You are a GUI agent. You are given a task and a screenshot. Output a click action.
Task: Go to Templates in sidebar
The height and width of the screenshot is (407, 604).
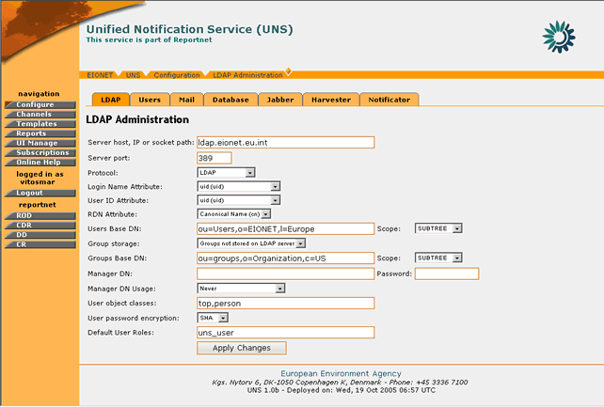[40, 124]
